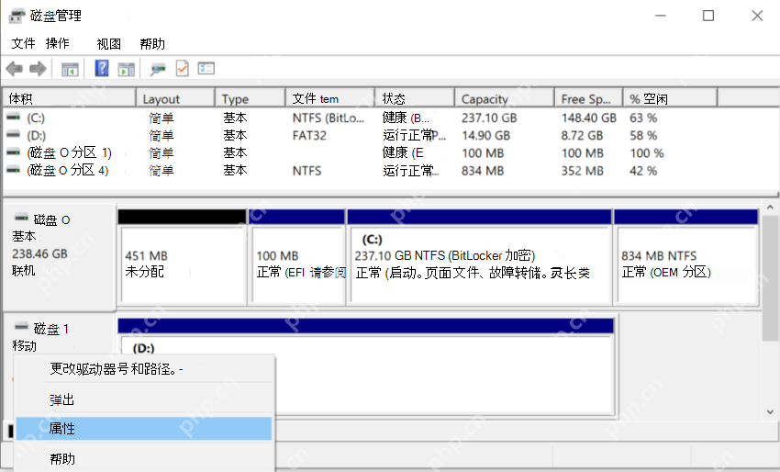
Task: Sort by the Type column header
Action: [x=251, y=98]
